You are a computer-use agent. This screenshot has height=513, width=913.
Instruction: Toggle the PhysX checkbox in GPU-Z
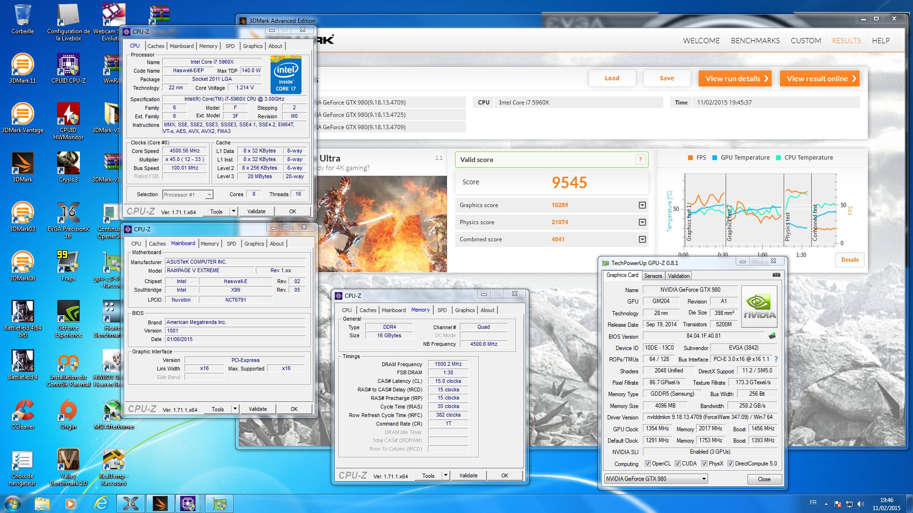tap(704, 464)
